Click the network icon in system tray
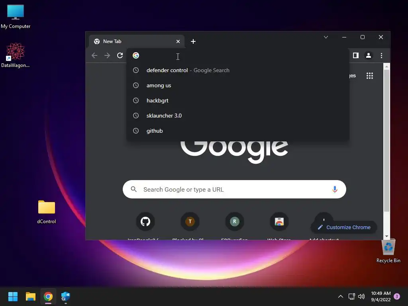The width and height of the screenshot is (408, 306). point(351,296)
